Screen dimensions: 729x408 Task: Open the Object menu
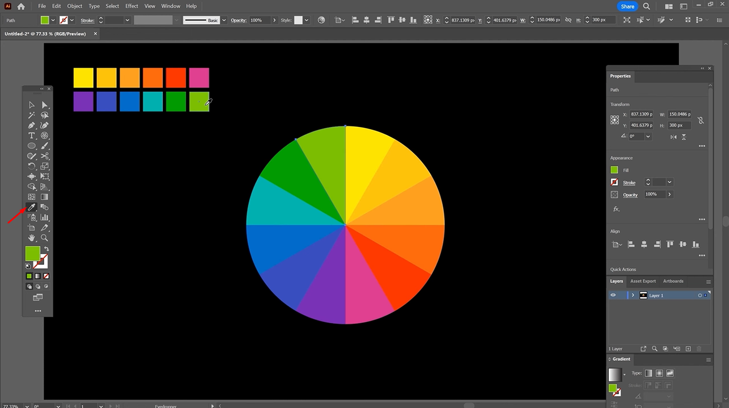pos(75,6)
